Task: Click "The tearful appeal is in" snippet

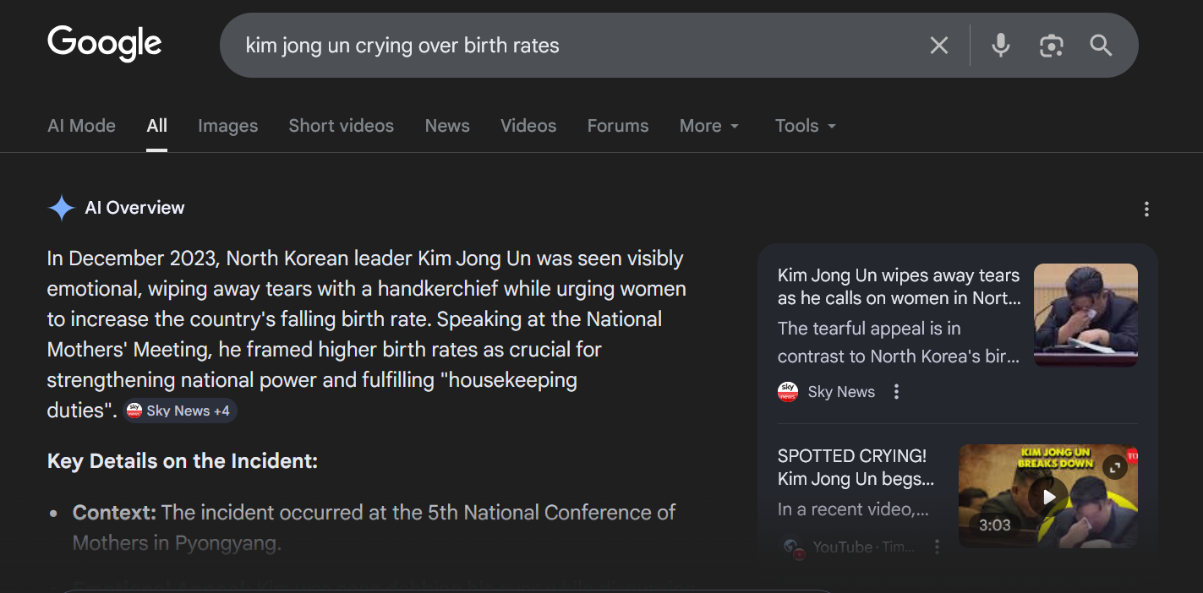Action: click(869, 329)
